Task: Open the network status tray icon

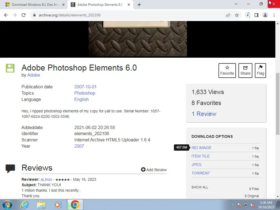Action: coord(246,205)
